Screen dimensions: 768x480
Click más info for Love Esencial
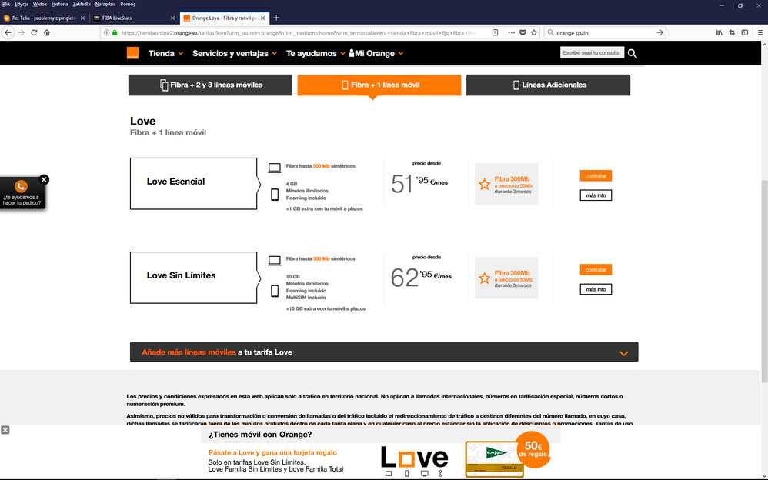click(x=596, y=195)
